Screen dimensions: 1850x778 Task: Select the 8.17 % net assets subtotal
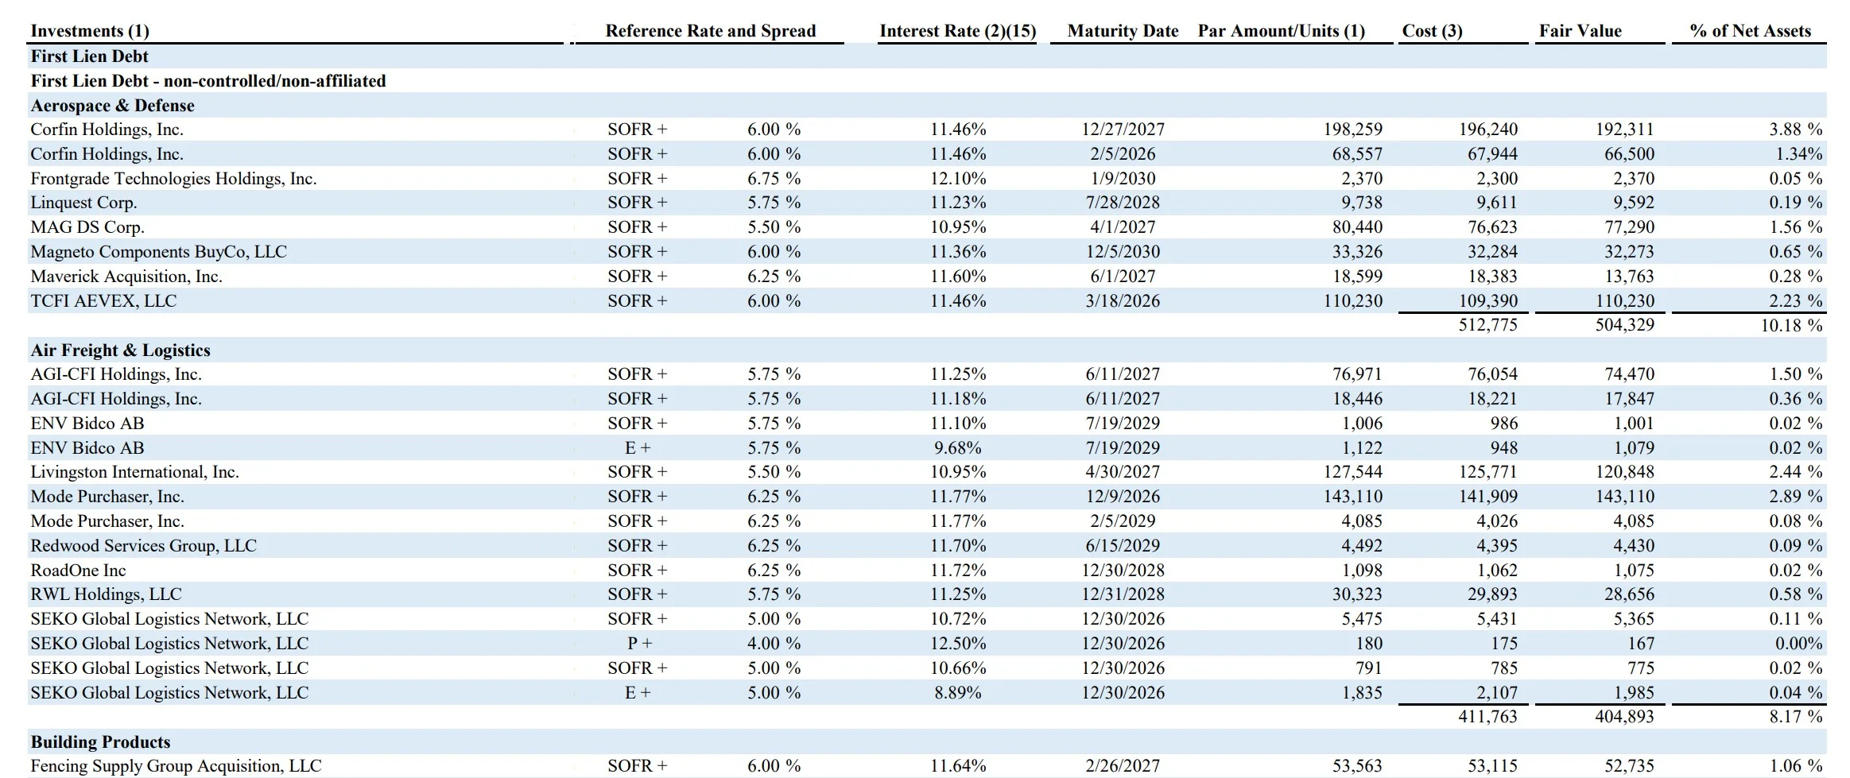(x=1796, y=717)
